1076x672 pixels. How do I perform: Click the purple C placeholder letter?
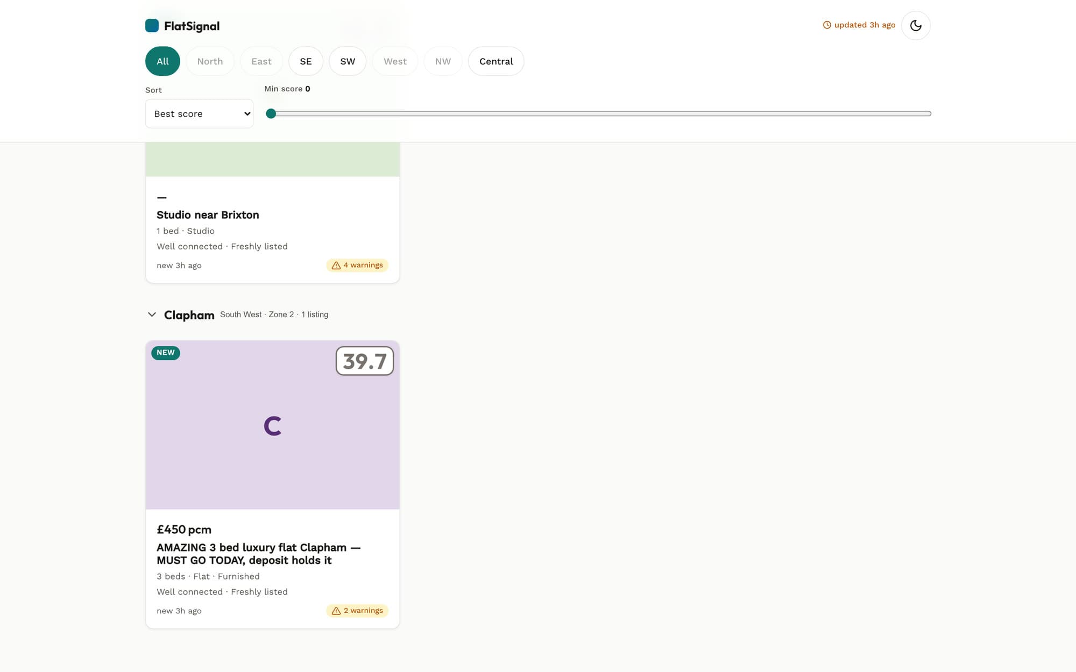(273, 426)
